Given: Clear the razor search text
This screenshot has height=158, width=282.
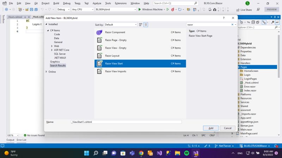Looking at the screenshot, I should [232, 25].
